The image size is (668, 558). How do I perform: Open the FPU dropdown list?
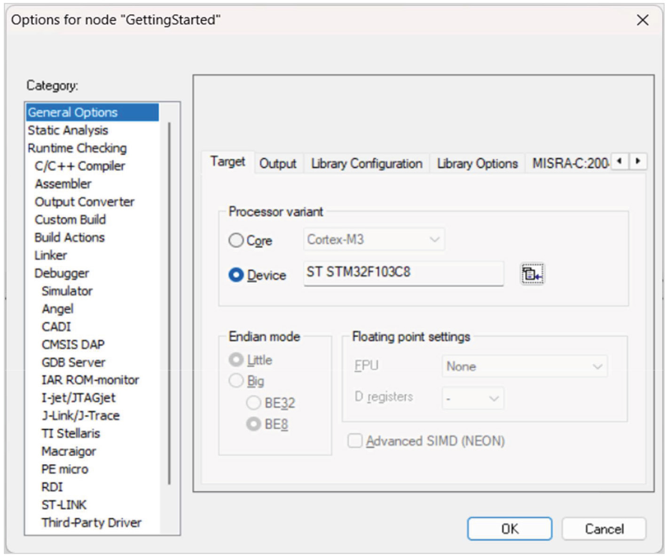(524, 366)
